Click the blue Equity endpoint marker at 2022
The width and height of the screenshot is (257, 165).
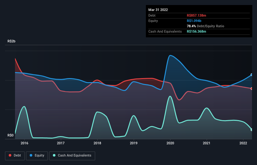252,75
